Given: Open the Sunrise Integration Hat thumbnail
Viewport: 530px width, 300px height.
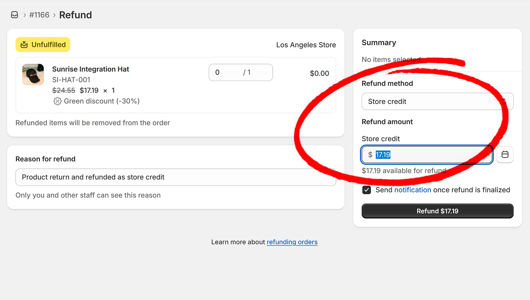Looking at the screenshot, I should pyautogui.click(x=33, y=74).
